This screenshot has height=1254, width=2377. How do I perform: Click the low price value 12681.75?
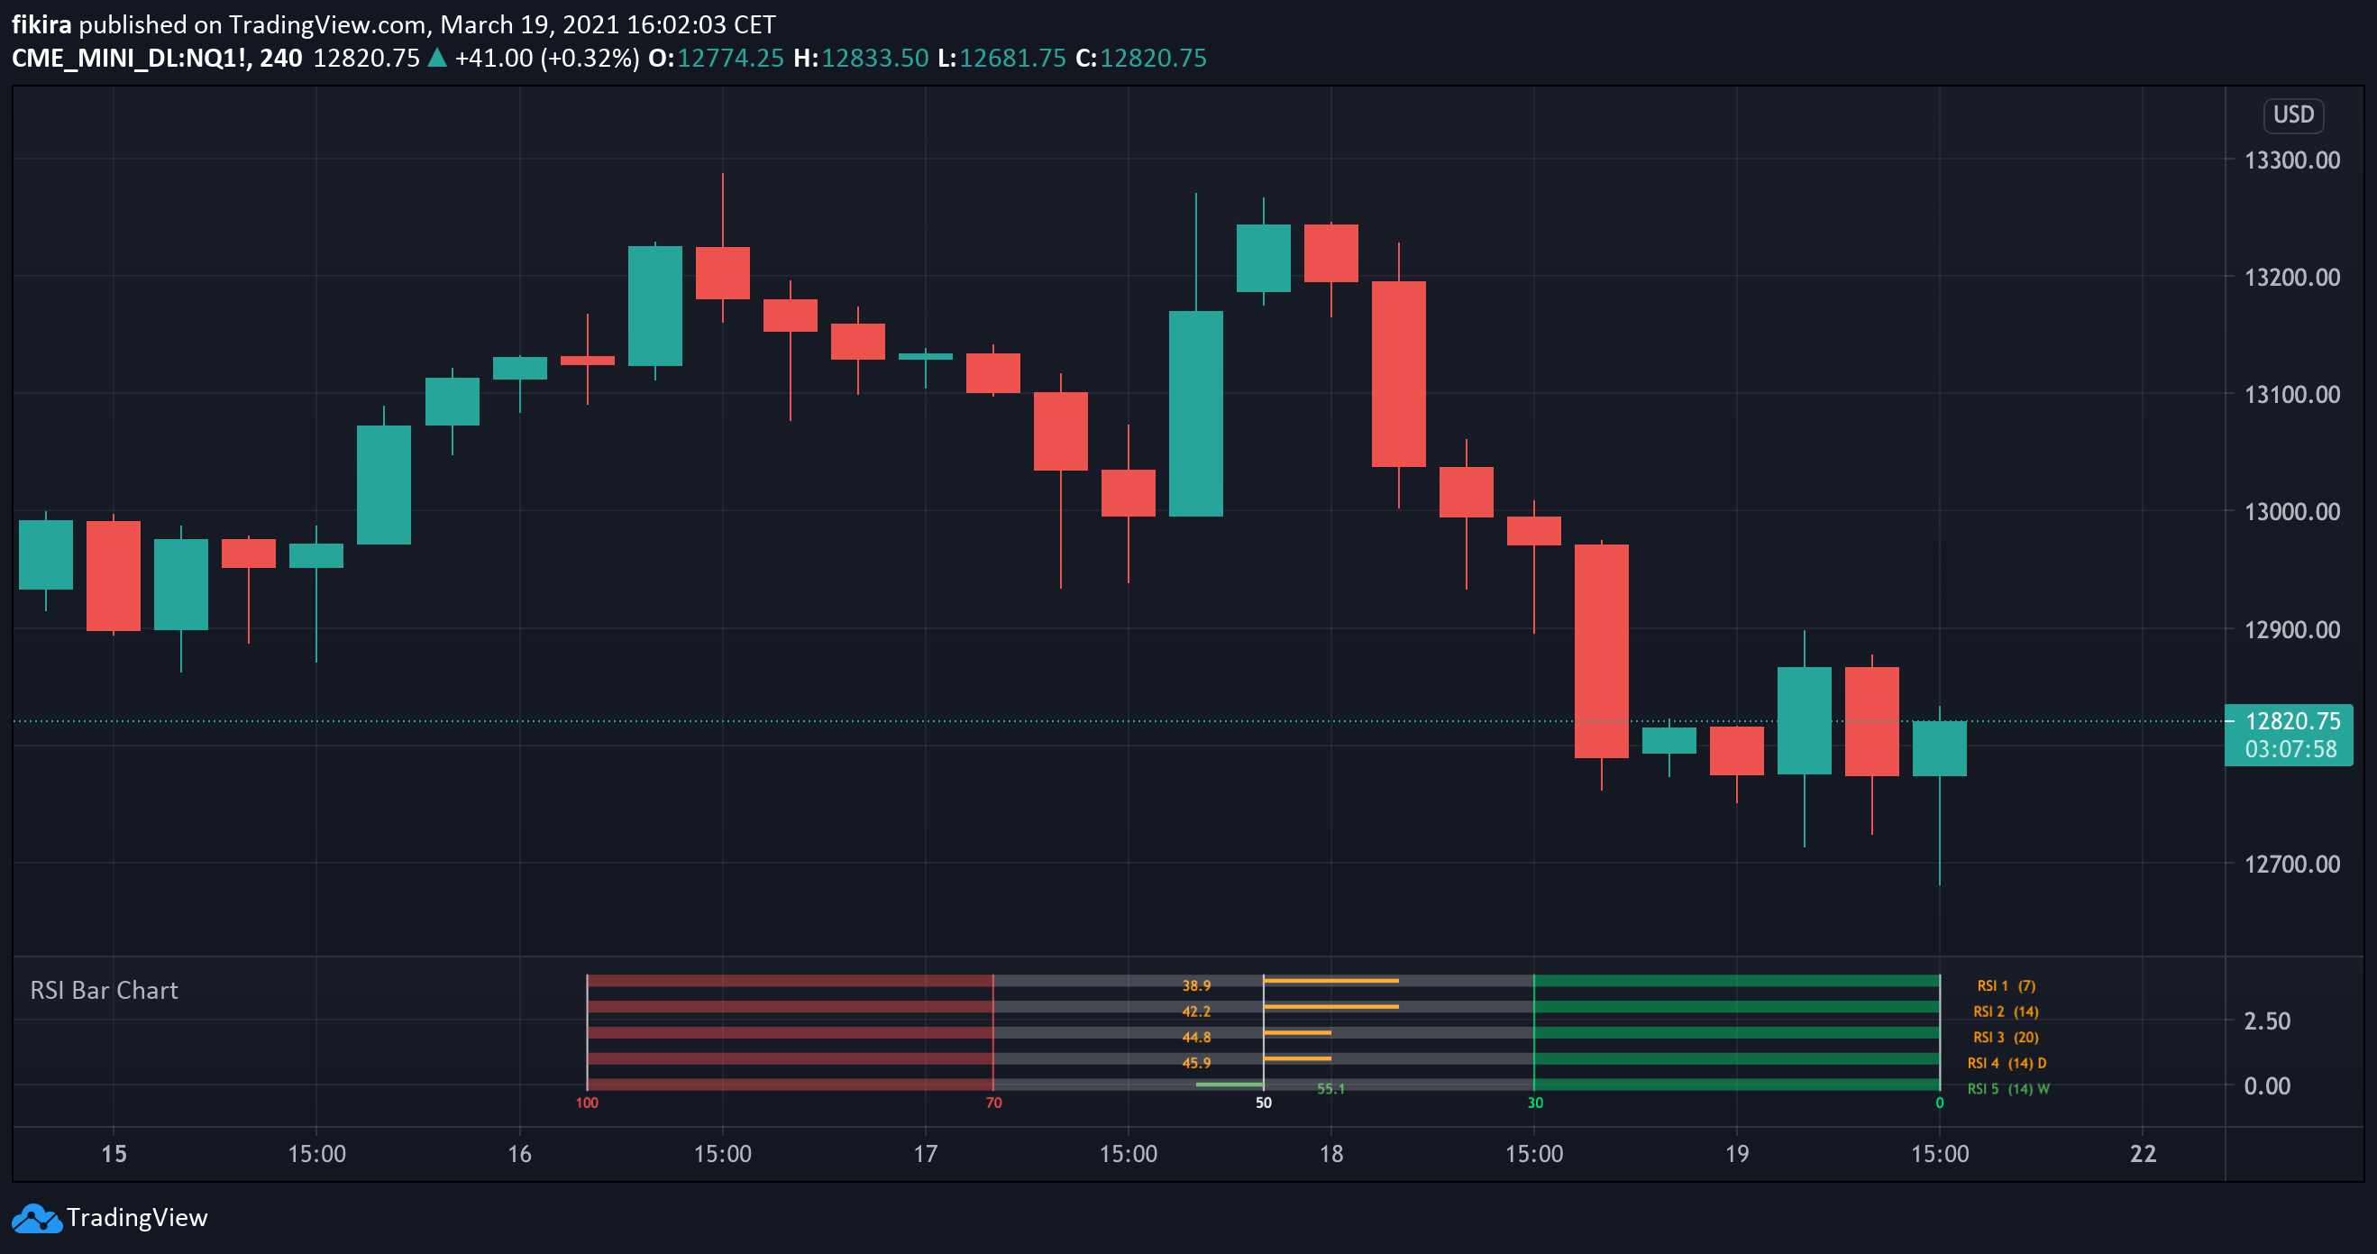pyautogui.click(x=1012, y=58)
